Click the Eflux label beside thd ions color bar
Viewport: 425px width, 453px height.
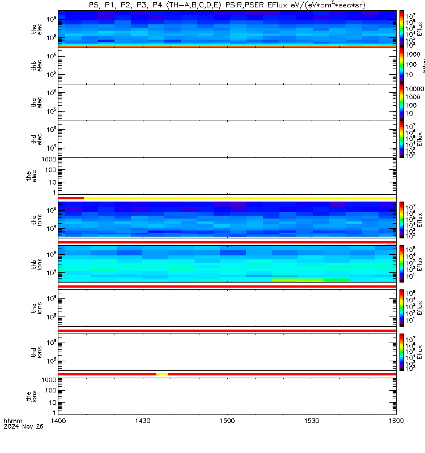(420, 352)
